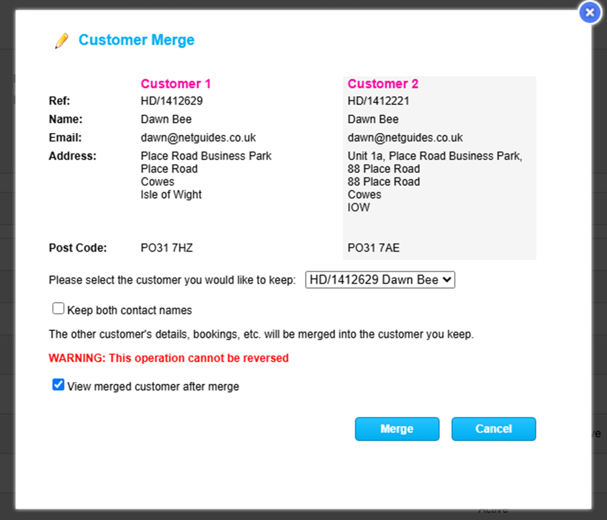Click Customer 1 post code PO31 7HZ
Viewport: 607px width, 520px height.
167,248
